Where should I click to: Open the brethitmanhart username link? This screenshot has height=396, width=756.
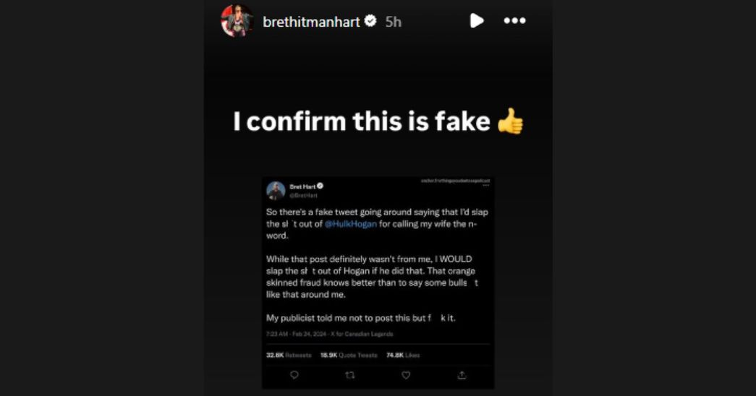(311, 22)
